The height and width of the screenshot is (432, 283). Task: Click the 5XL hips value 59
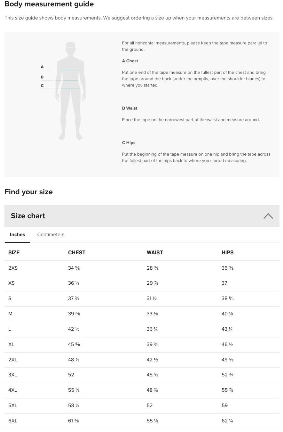(224, 405)
